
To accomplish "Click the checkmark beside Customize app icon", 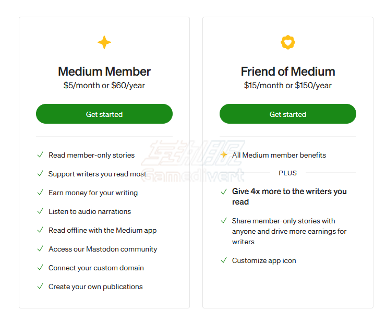I will pyautogui.click(x=224, y=260).
